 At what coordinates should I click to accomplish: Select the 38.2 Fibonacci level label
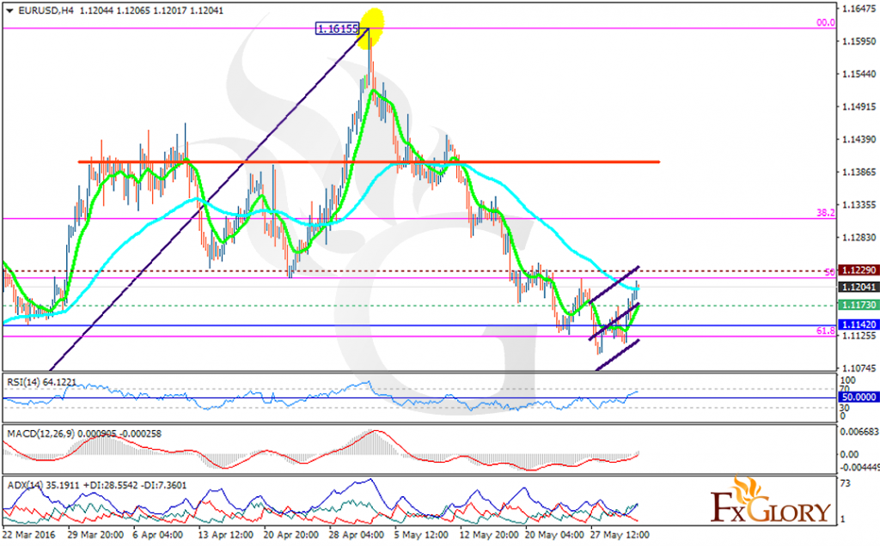click(x=826, y=213)
